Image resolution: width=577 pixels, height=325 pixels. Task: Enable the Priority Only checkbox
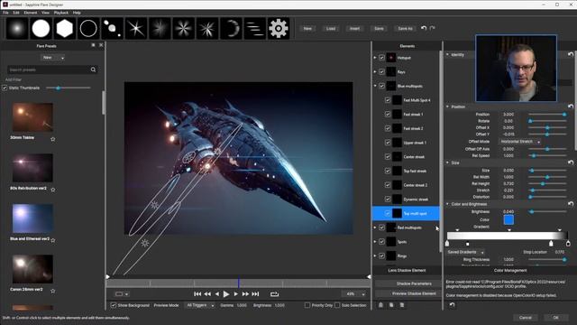click(x=307, y=305)
